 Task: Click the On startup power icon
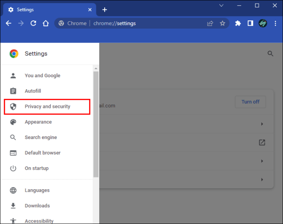(13, 168)
